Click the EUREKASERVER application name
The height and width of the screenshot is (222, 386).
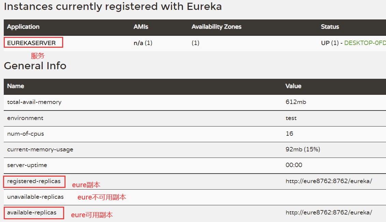tap(31, 43)
